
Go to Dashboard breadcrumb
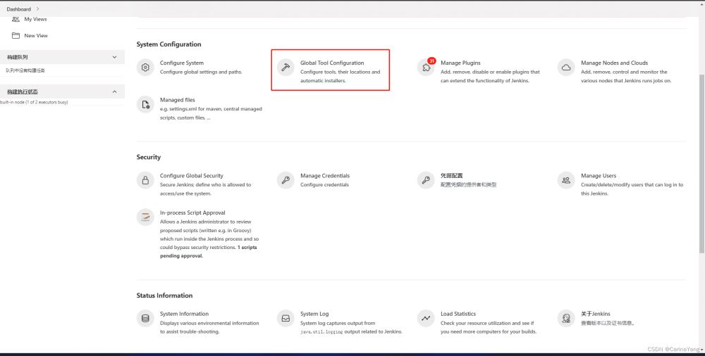pyautogui.click(x=18, y=9)
